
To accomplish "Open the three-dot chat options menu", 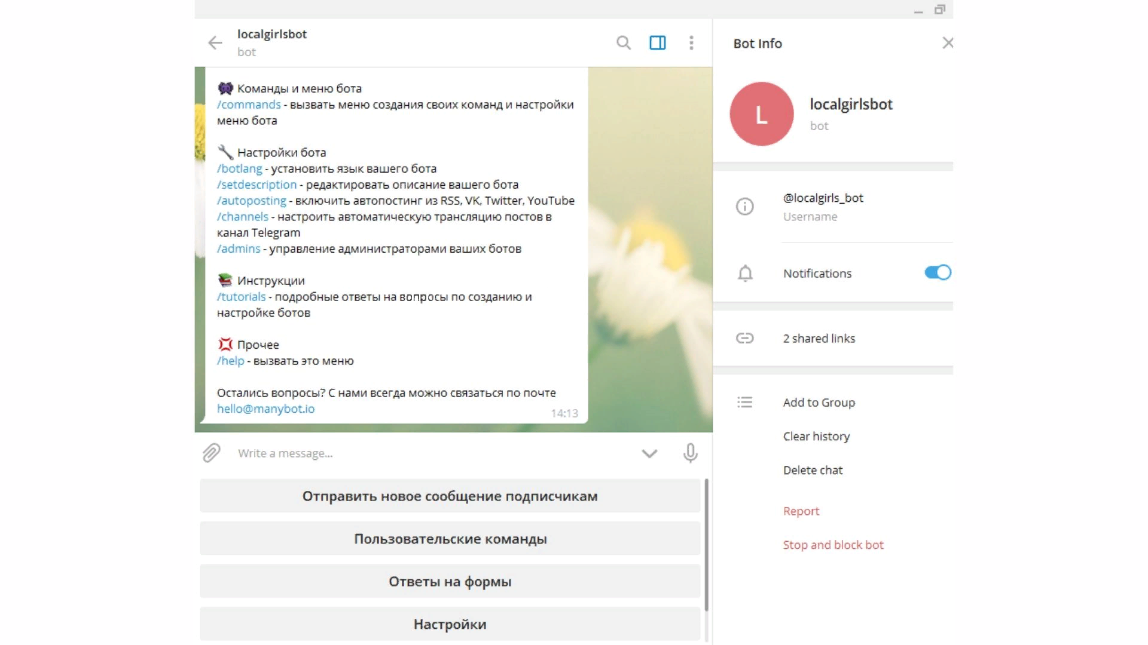I will coord(691,43).
